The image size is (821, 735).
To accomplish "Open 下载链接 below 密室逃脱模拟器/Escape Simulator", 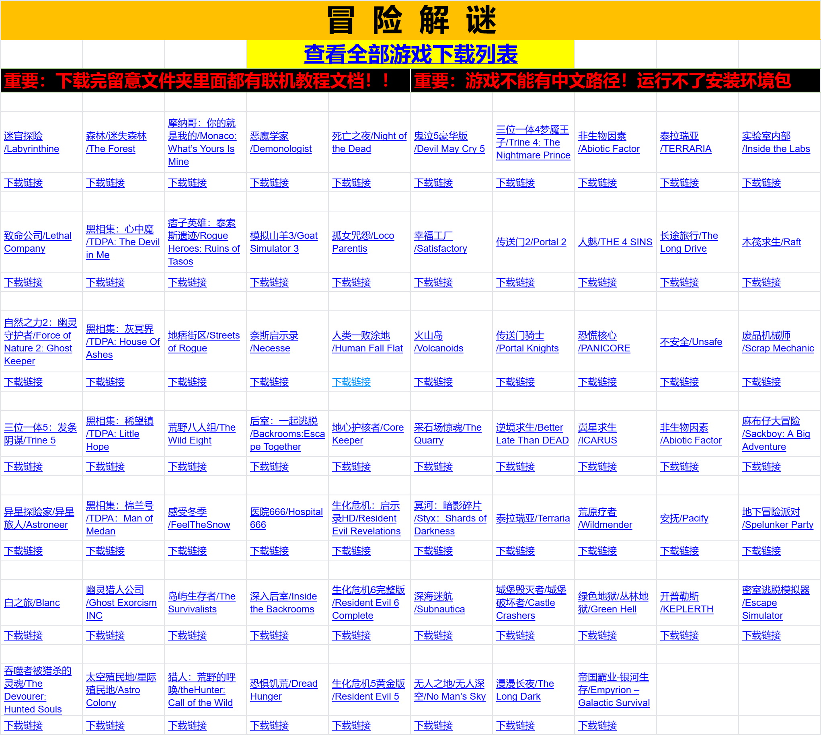I will coord(761,636).
